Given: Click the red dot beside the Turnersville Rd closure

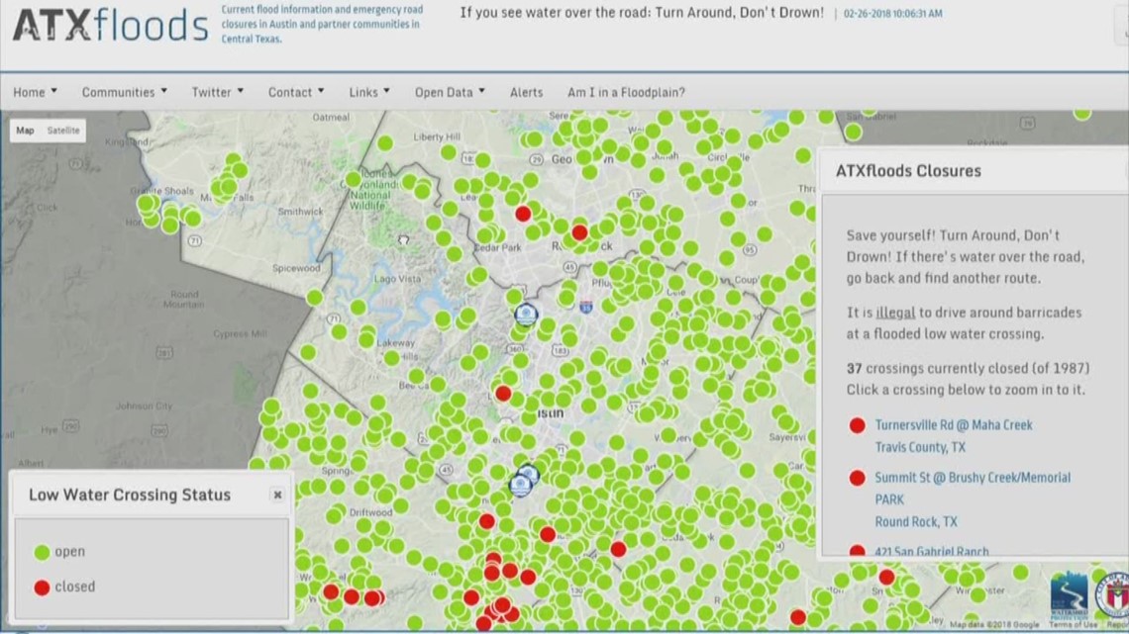Looking at the screenshot, I should click(x=856, y=425).
